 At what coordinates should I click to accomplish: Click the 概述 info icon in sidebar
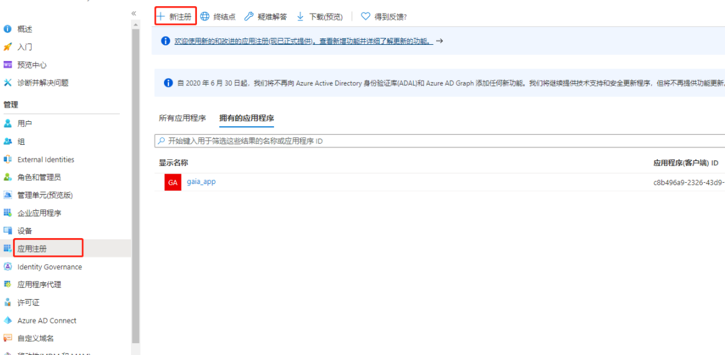coord(7,29)
